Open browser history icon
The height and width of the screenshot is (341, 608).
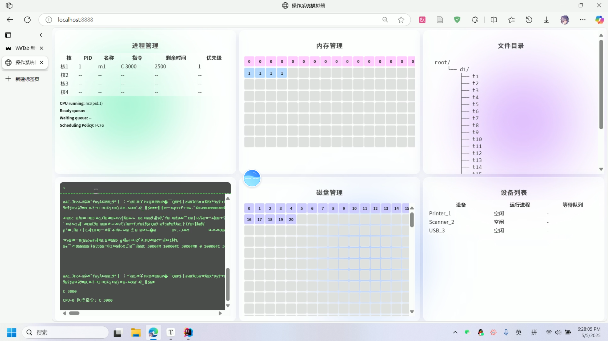(529, 20)
